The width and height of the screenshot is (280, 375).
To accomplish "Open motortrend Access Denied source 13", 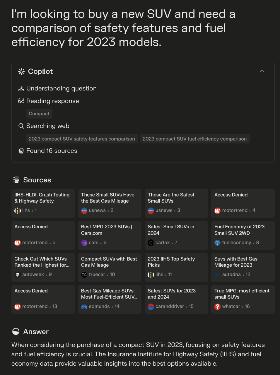I will click(43, 299).
